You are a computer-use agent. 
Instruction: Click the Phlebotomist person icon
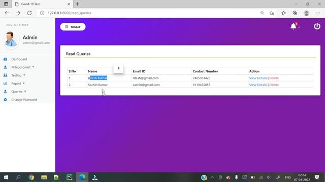(6, 67)
